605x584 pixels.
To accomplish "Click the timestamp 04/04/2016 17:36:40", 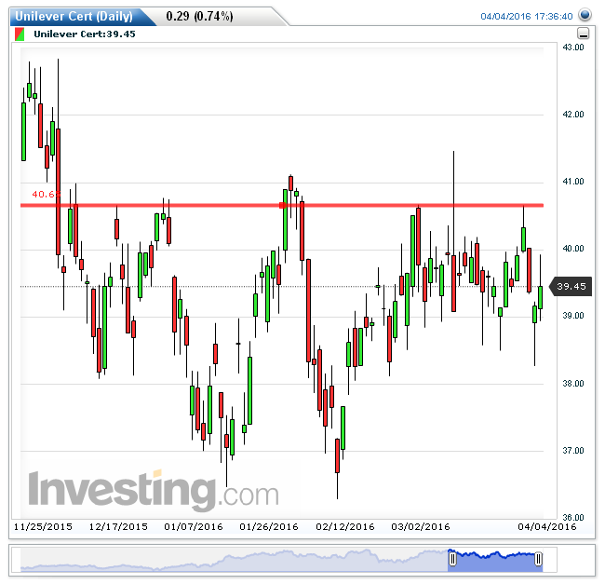I will [526, 16].
